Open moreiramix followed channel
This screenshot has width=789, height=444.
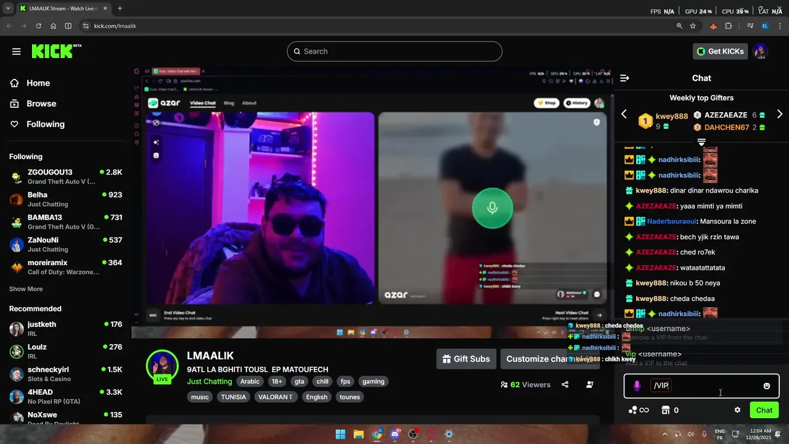[x=65, y=267]
